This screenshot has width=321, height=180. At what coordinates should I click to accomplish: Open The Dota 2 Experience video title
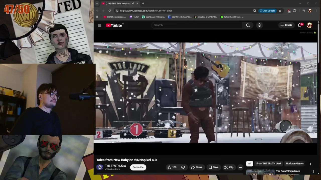[288, 171]
